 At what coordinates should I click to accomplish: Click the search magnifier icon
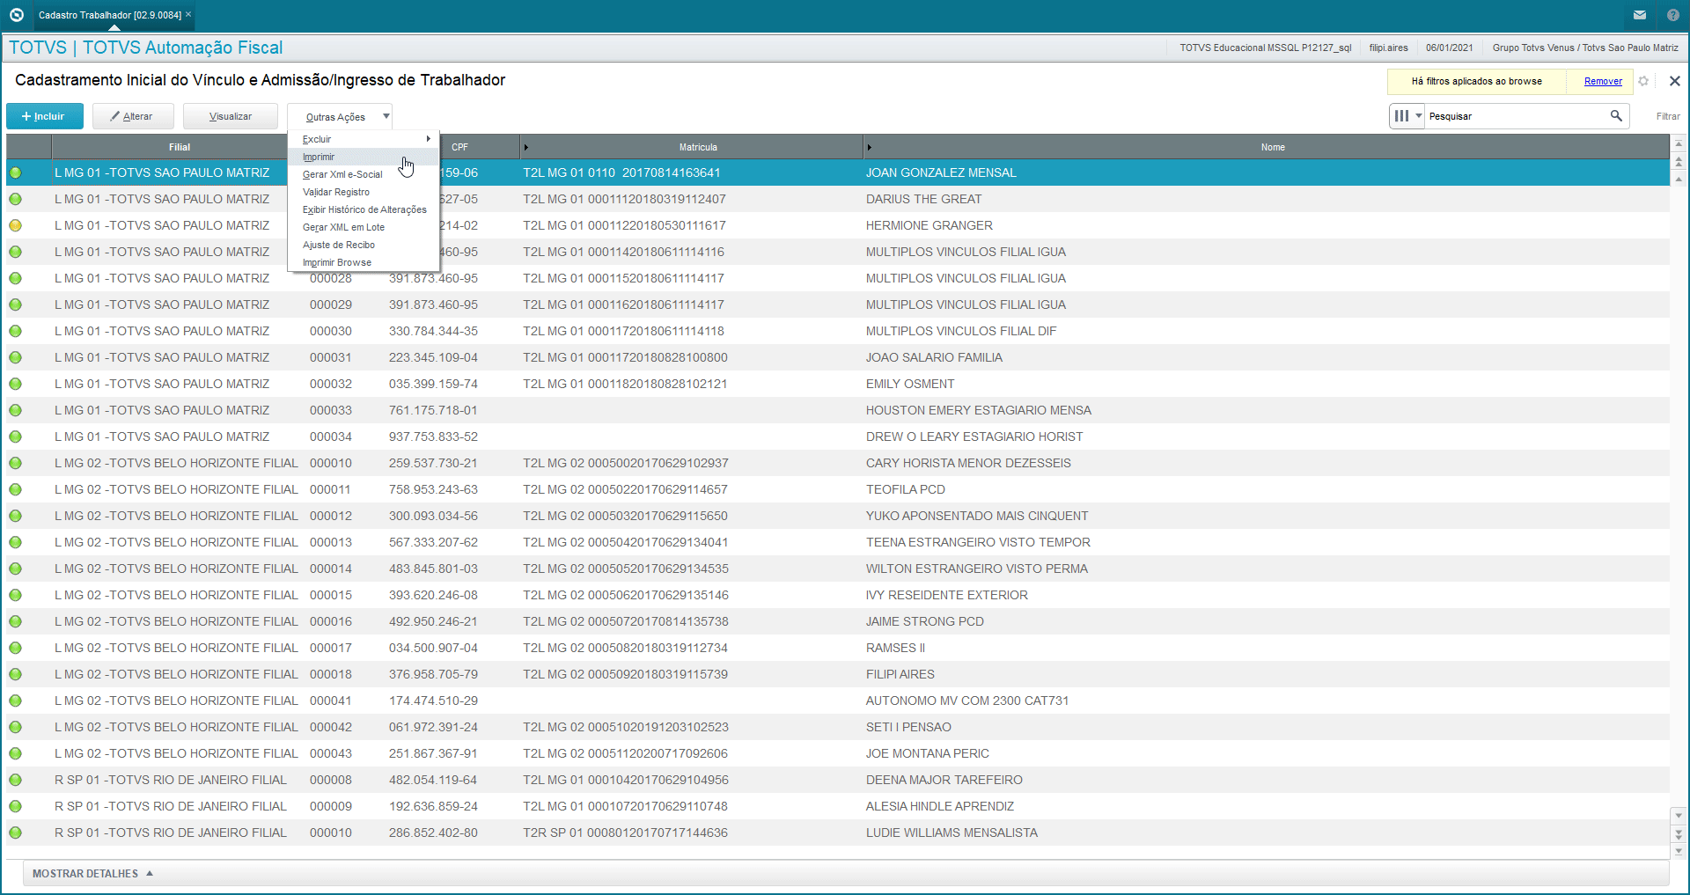pos(1616,116)
